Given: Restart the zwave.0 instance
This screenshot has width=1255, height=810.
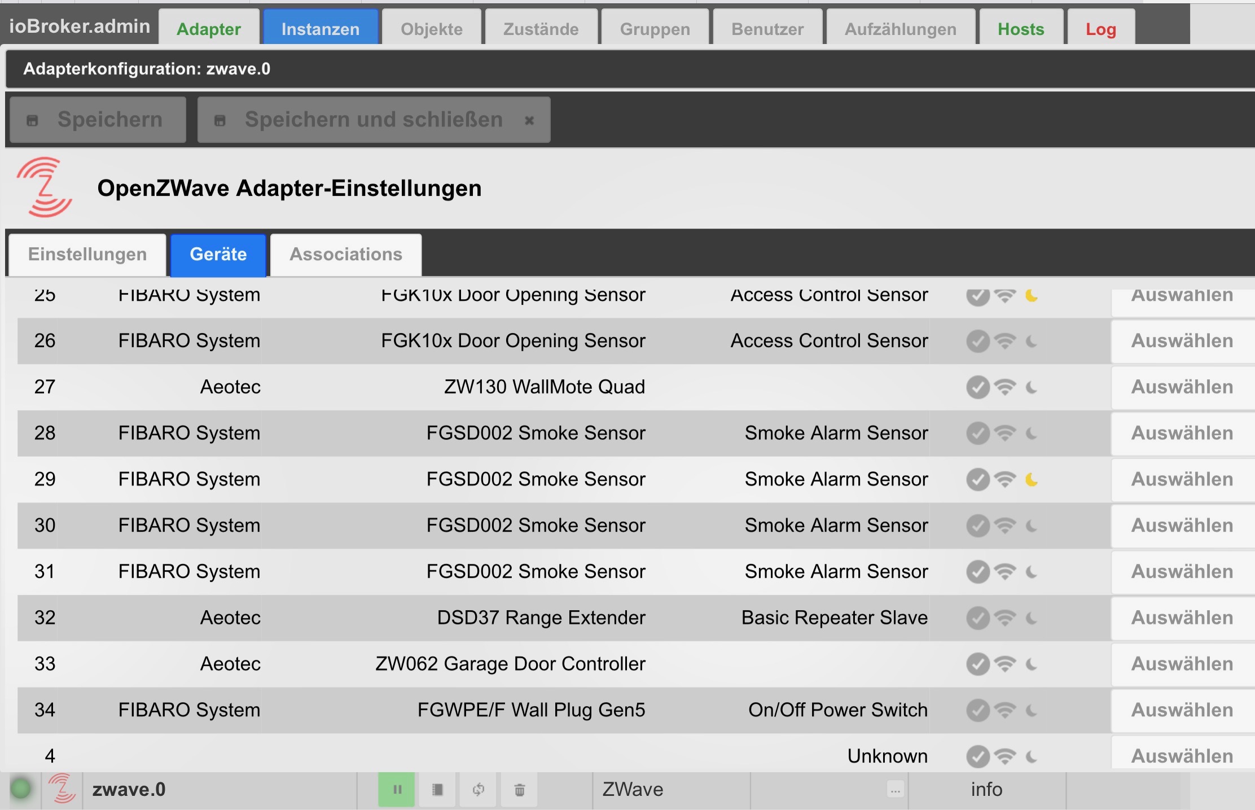Looking at the screenshot, I should pyautogui.click(x=479, y=789).
